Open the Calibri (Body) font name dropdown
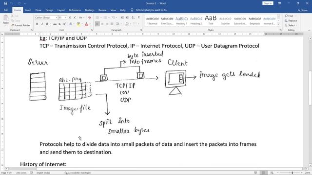 point(57,17)
